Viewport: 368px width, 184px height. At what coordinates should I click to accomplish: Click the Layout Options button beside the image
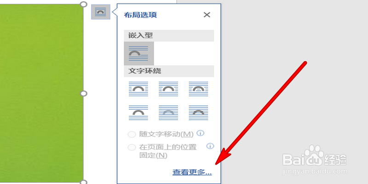(x=100, y=12)
